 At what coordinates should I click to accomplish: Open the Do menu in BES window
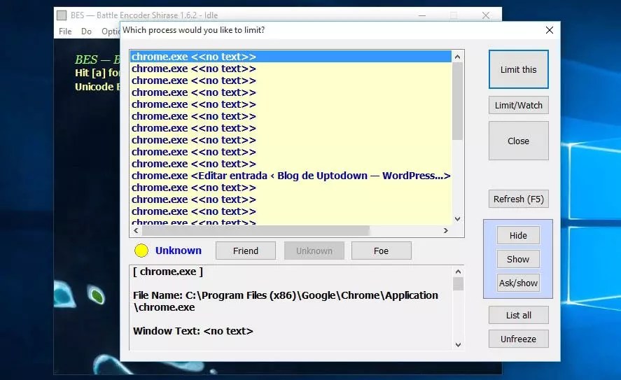pos(86,31)
